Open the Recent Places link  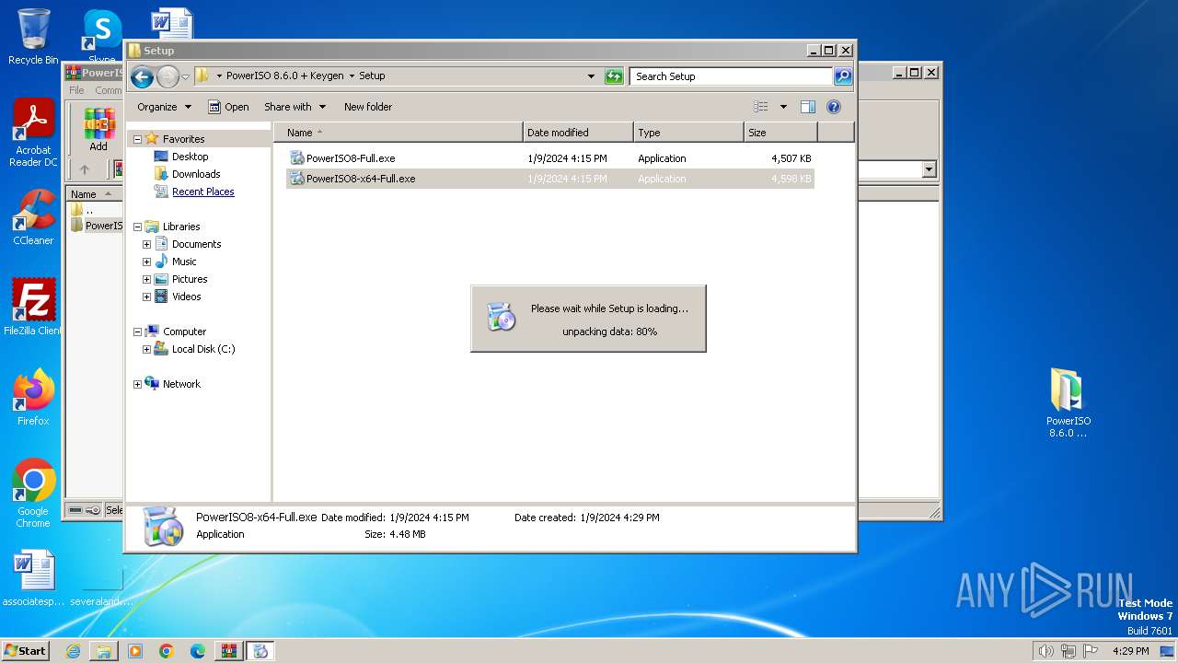pos(203,192)
